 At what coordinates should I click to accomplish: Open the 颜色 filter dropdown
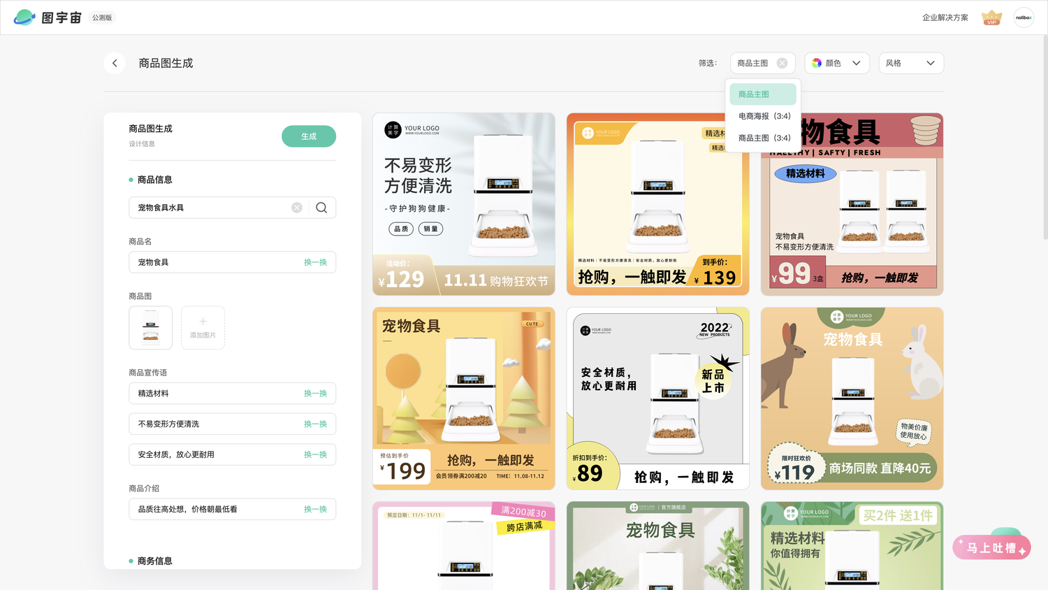coord(837,63)
